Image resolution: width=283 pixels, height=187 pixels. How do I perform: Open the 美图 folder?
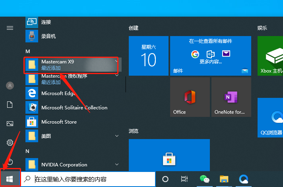[x=73, y=136]
